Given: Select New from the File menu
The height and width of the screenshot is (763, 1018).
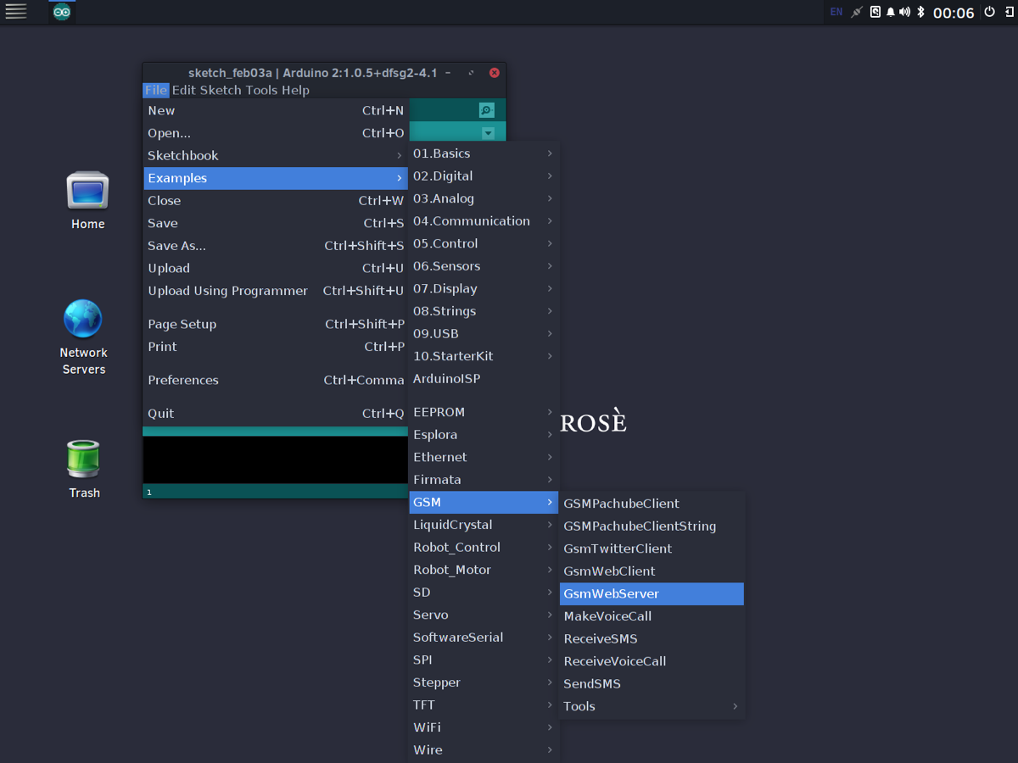Looking at the screenshot, I should coord(276,110).
